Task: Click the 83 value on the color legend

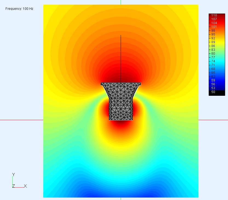Action: click(213, 50)
